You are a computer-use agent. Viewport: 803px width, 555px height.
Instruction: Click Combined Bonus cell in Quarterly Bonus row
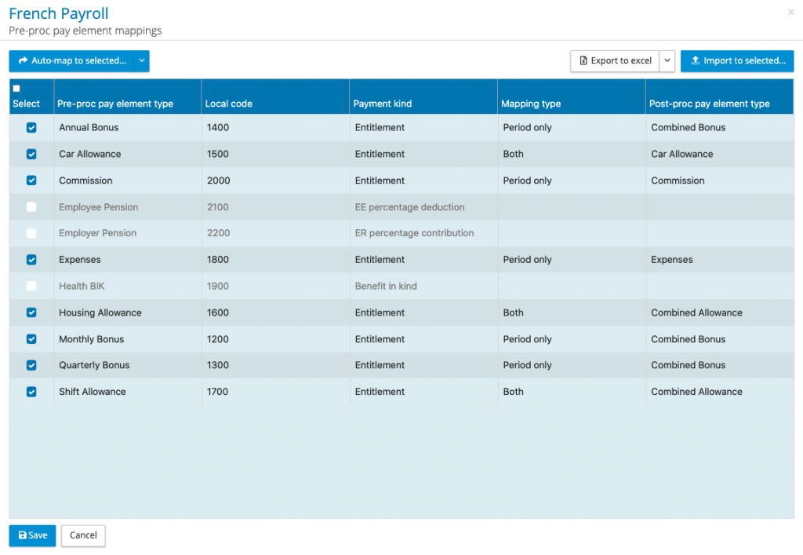click(689, 365)
